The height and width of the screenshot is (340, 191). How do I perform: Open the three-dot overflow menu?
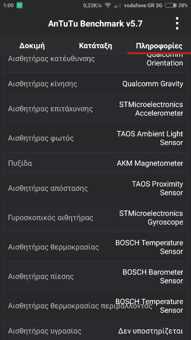point(177,23)
